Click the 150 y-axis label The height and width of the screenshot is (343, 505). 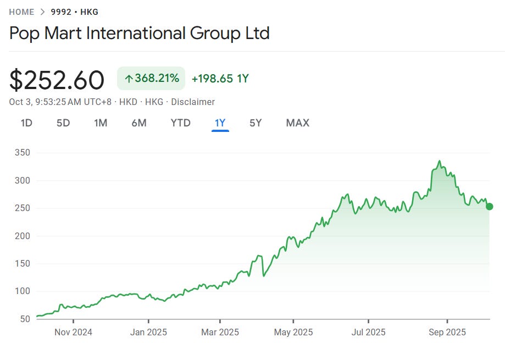pos(23,263)
